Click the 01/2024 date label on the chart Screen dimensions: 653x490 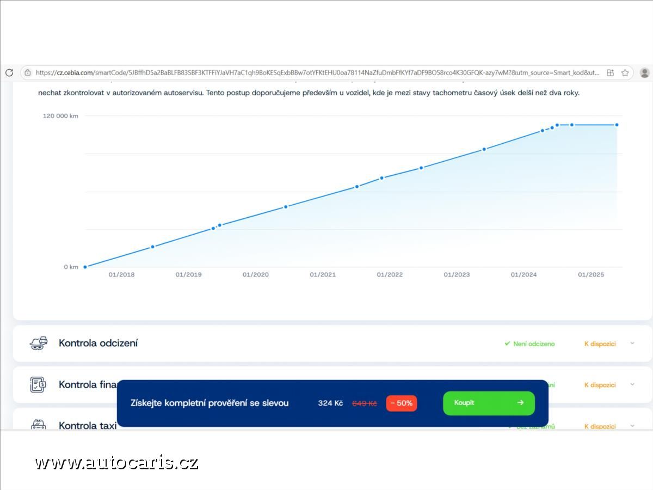523,274
